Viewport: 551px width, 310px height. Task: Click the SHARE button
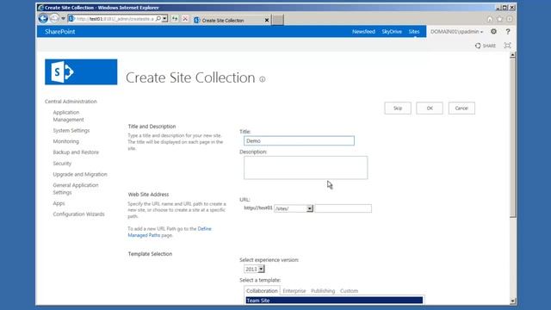486,46
